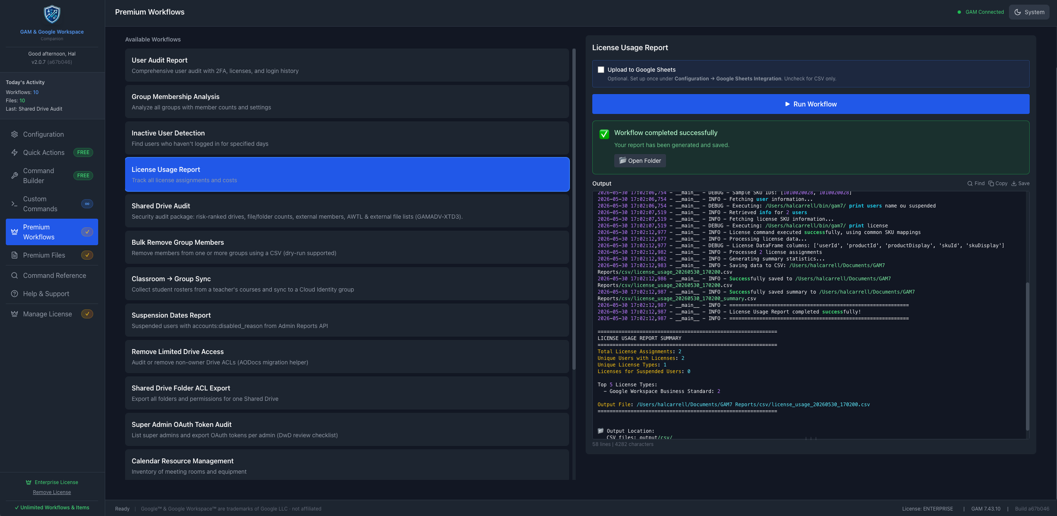
Task: Click 'Build a67b046' in status bar
Action: 1032,509
